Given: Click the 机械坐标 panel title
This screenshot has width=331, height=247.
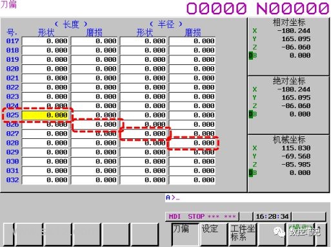Looking at the screenshot, I should (x=289, y=140).
